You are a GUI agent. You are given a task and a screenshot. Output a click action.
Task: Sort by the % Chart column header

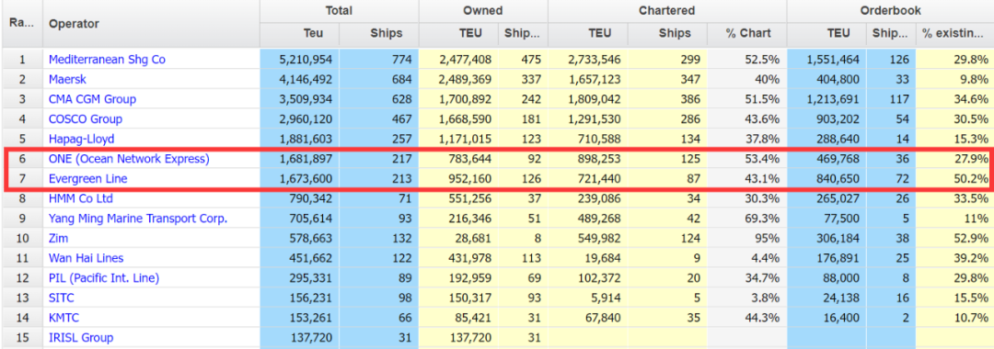pos(747,34)
